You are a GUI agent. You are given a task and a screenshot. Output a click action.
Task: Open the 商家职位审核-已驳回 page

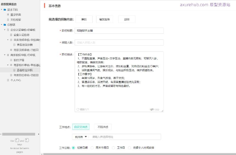(x=26, y=75)
